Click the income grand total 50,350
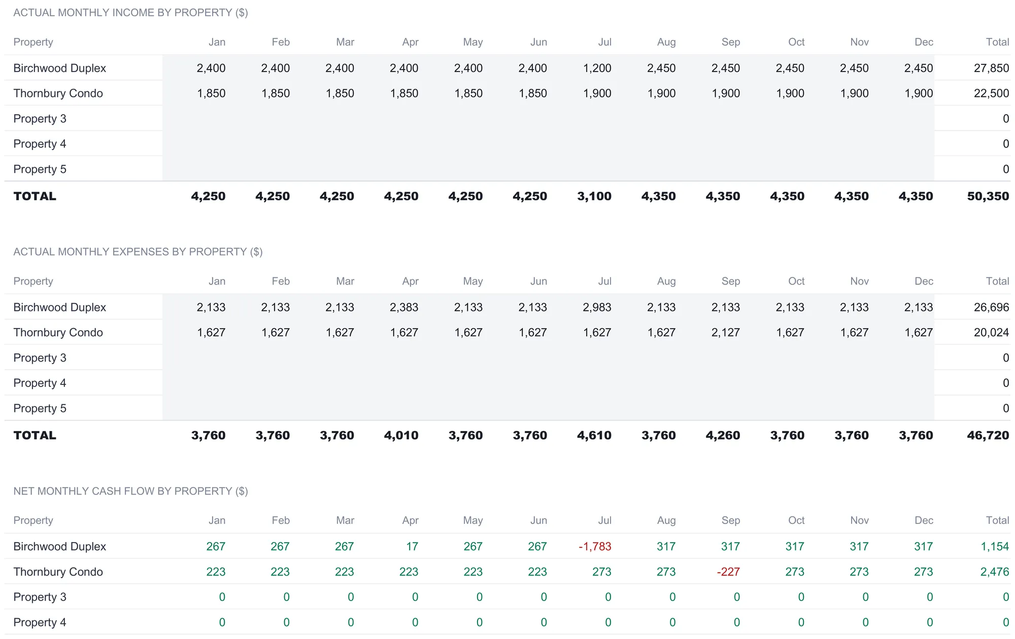Image resolution: width=1015 pixels, height=639 pixels. [x=988, y=196]
